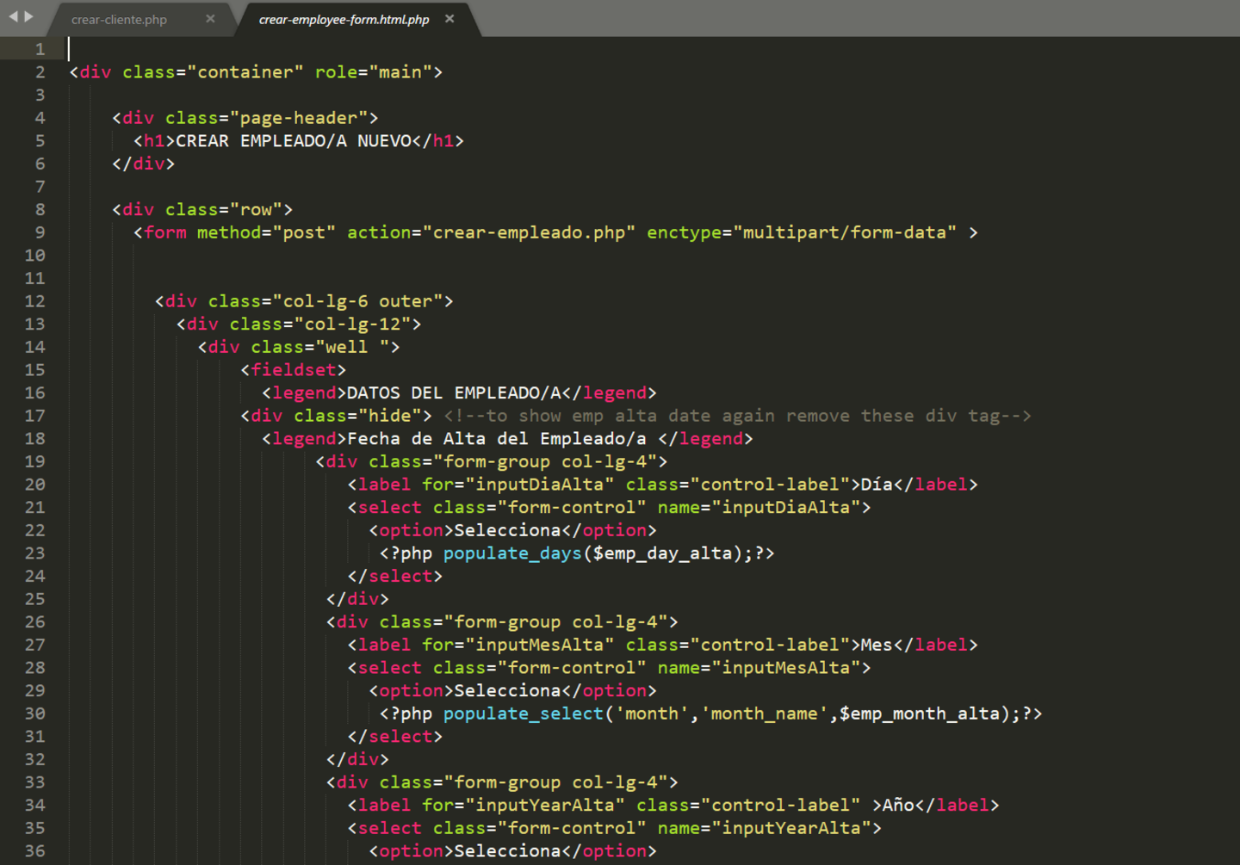Click the $emp_month_alta variable
The height and width of the screenshot is (865, 1240).
click(x=920, y=714)
